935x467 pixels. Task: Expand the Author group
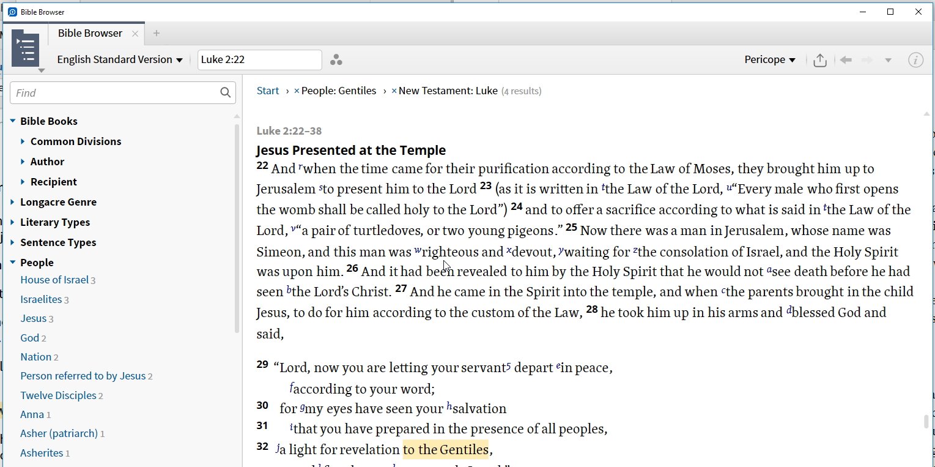tap(23, 162)
